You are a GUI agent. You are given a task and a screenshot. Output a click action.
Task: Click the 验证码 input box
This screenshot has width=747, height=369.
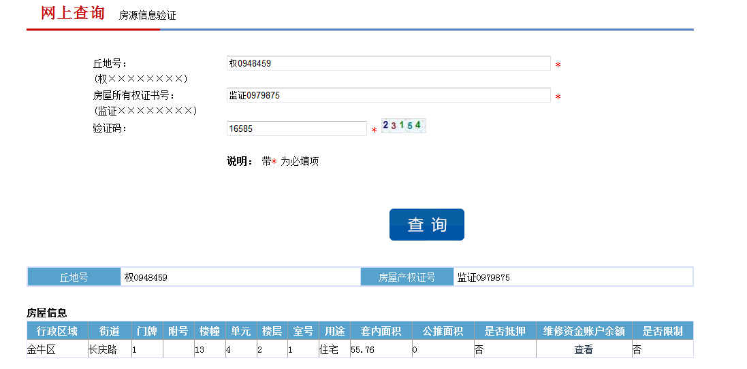[296, 128]
